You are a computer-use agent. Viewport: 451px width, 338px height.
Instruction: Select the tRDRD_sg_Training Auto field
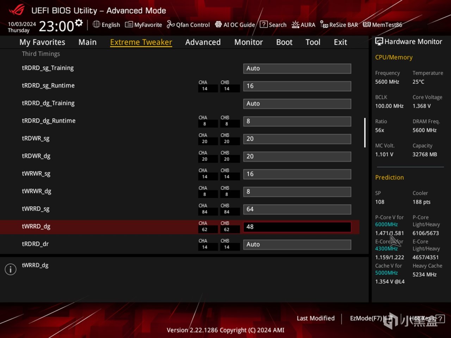point(297,68)
